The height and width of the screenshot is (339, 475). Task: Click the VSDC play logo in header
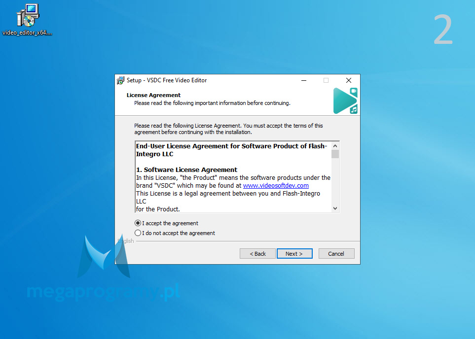pyautogui.click(x=345, y=101)
